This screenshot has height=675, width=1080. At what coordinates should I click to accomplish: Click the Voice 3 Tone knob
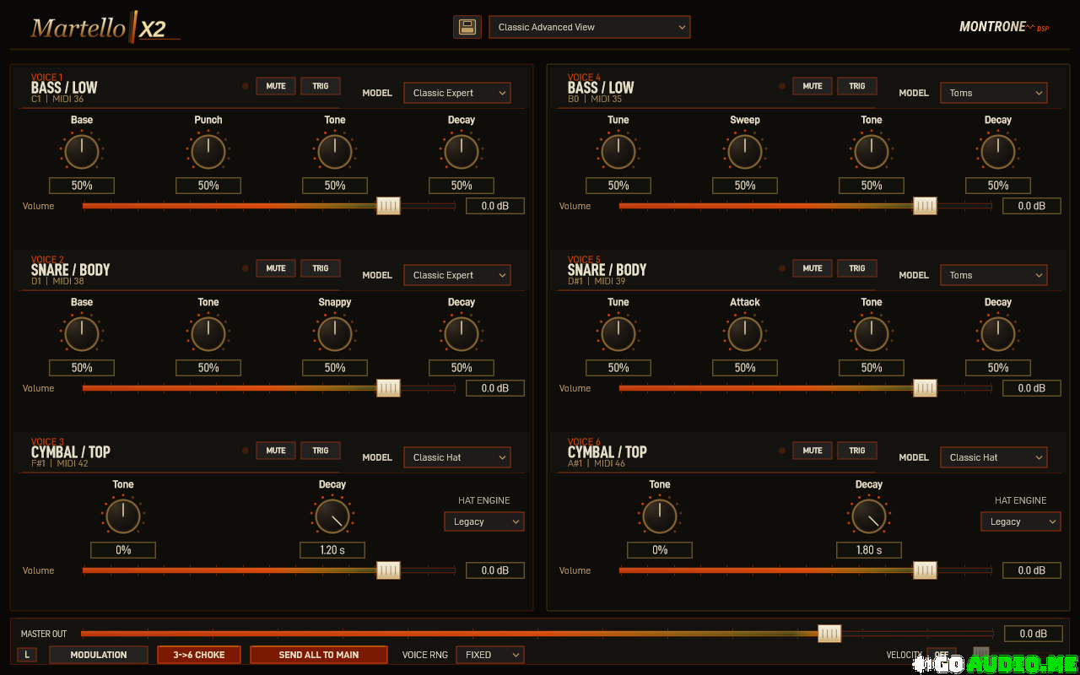[123, 516]
